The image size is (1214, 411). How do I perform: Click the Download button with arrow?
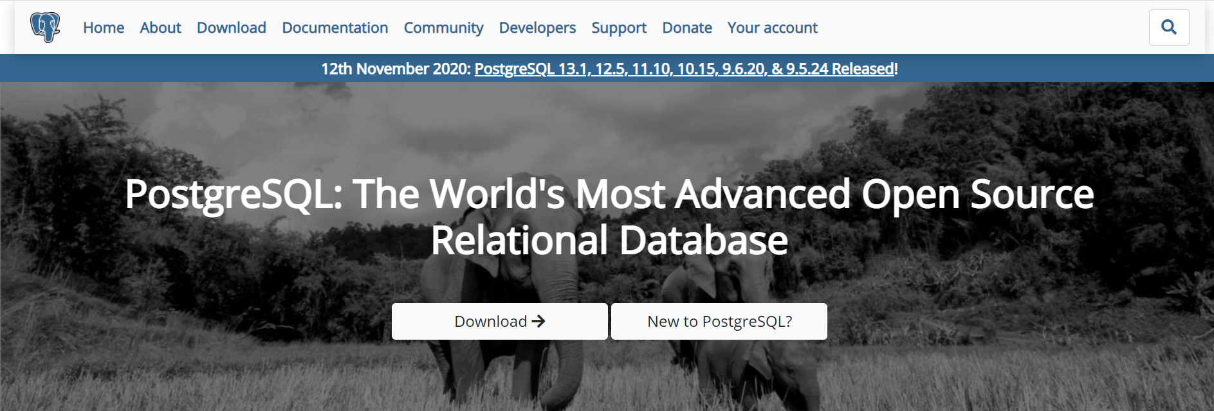coord(500,321)
